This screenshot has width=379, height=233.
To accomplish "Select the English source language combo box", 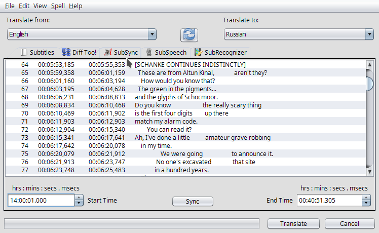I will tap(82, 34).
